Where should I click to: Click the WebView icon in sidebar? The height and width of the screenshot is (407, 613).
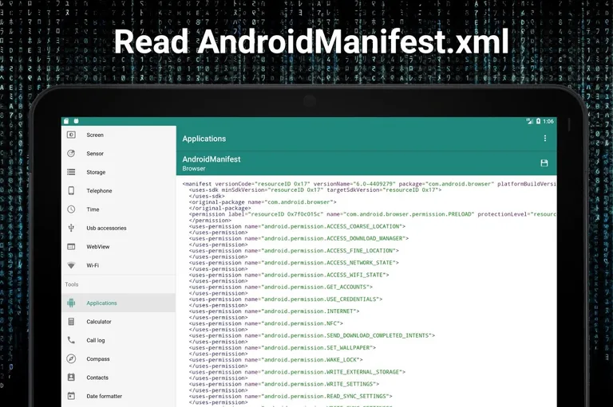point(71,247)
